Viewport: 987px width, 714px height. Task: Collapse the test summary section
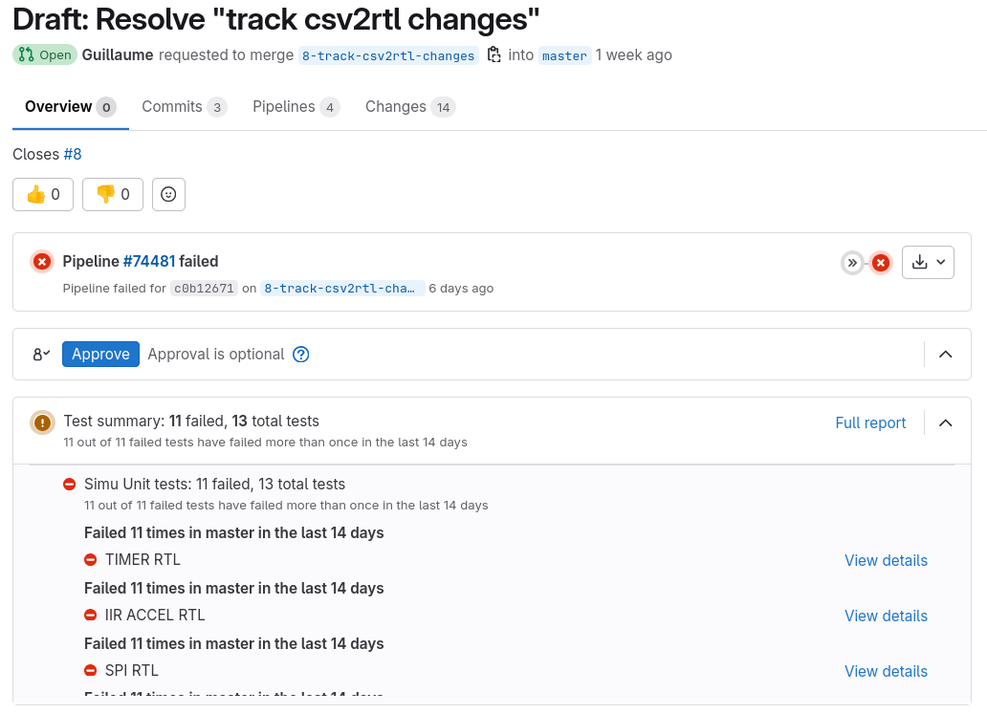(x=946, y=422)
